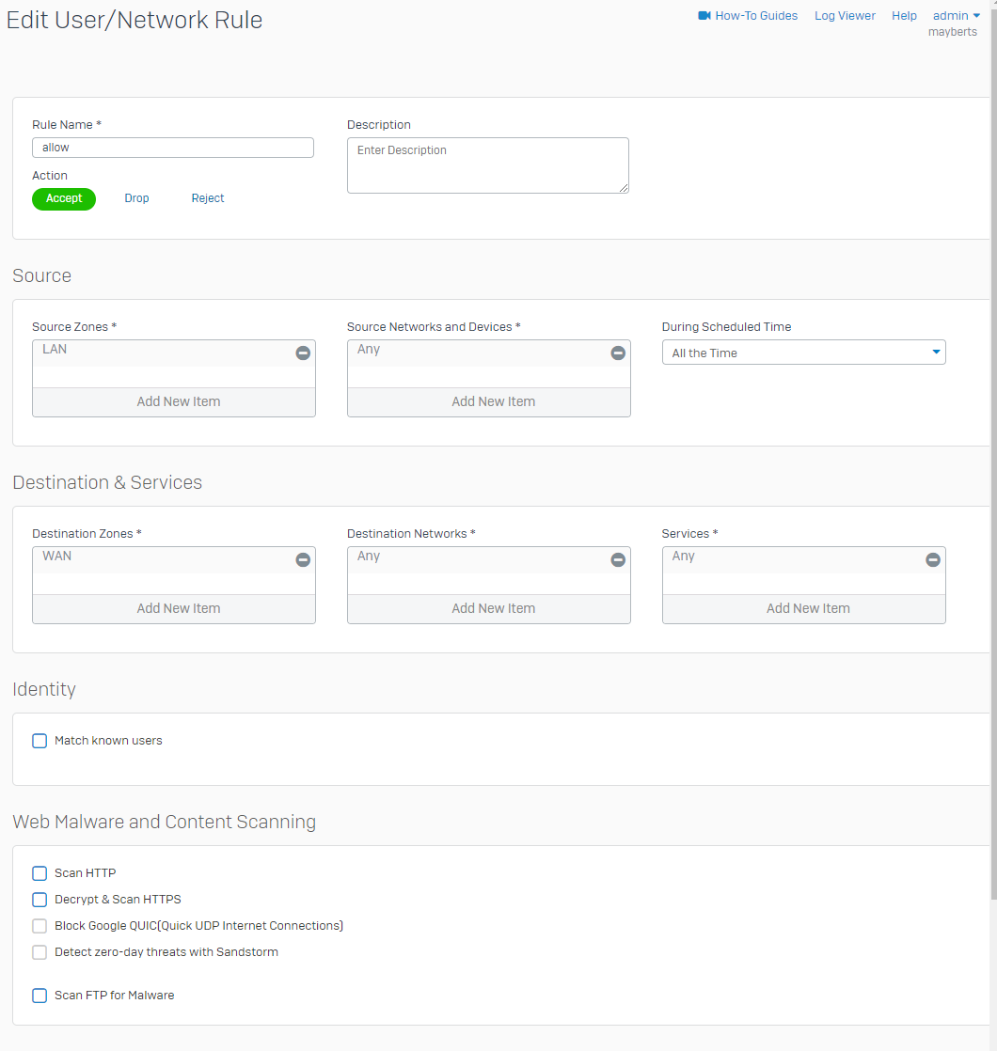Image resolution: width=997 pixels, height=1051 pixels.
Task: Choose the Accept action
Action: (x=64, y=198)
